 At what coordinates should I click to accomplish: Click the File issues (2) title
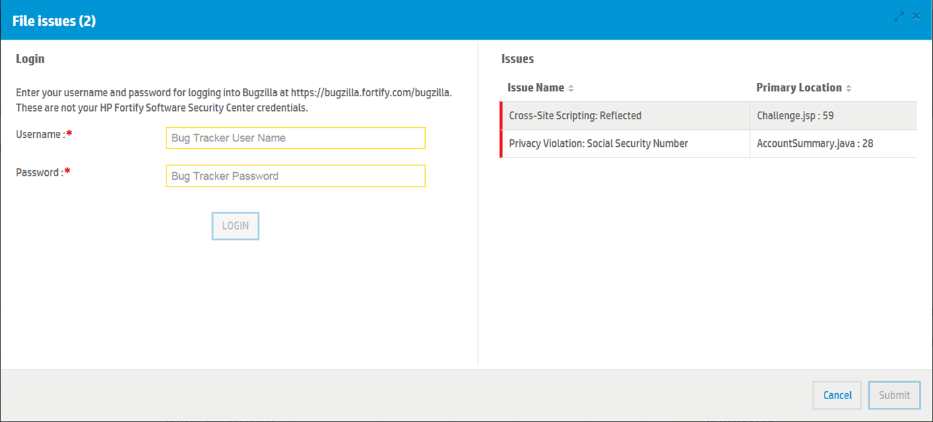click(54, 21)
